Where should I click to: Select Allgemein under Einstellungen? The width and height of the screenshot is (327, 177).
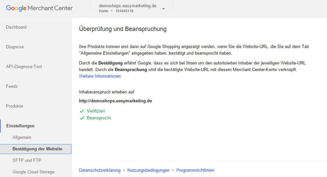(x=22, y=137)
